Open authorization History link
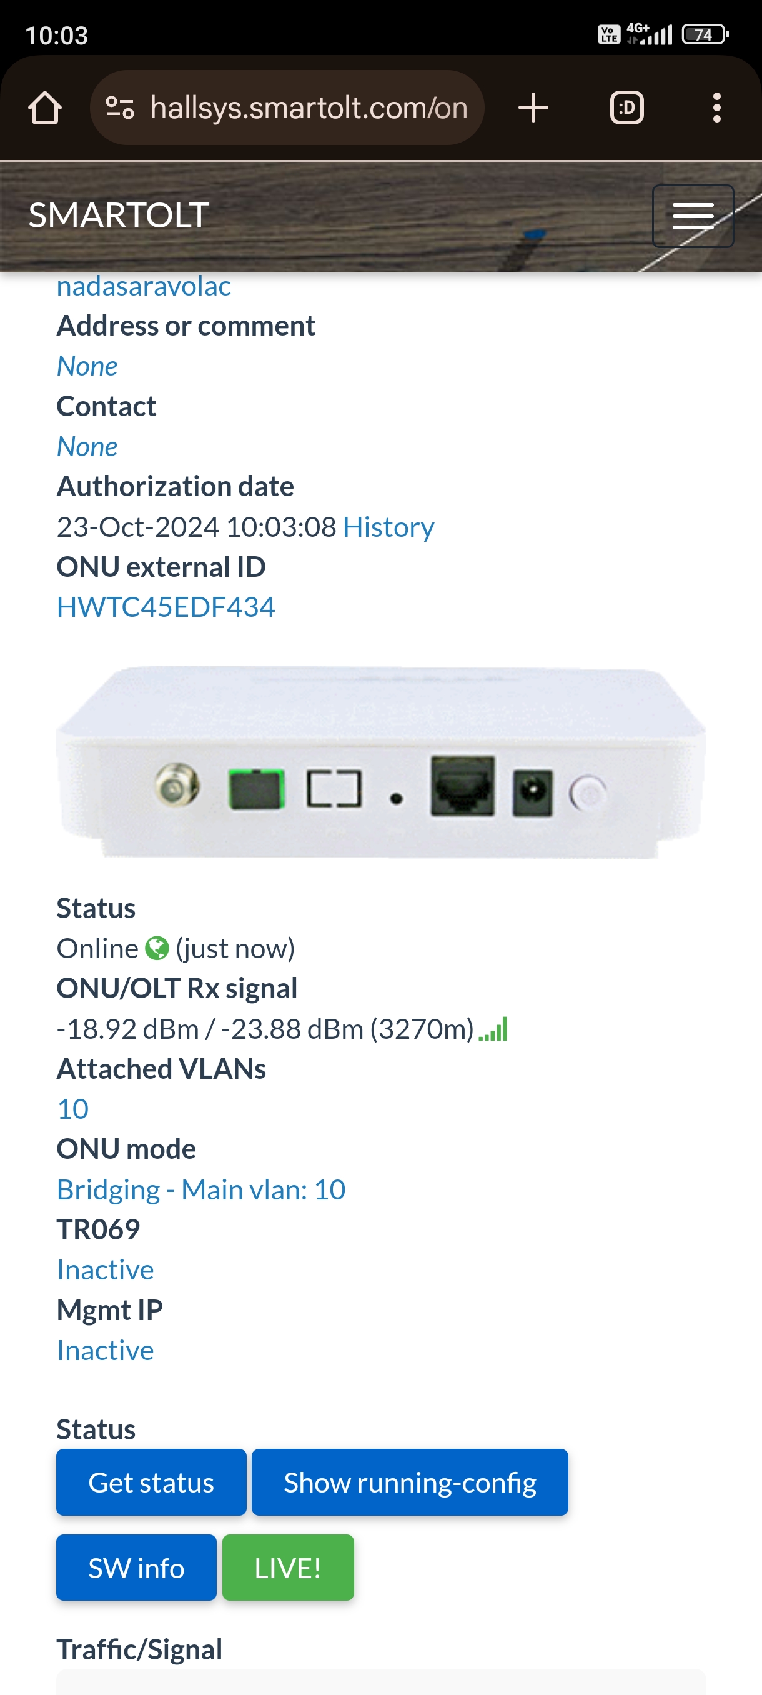The height and width of the screenshot is (1695, 762). coord(388,527)
